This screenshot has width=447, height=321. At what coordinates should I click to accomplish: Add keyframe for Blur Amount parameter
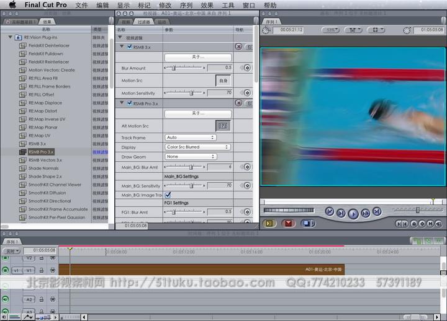[246, 68]
